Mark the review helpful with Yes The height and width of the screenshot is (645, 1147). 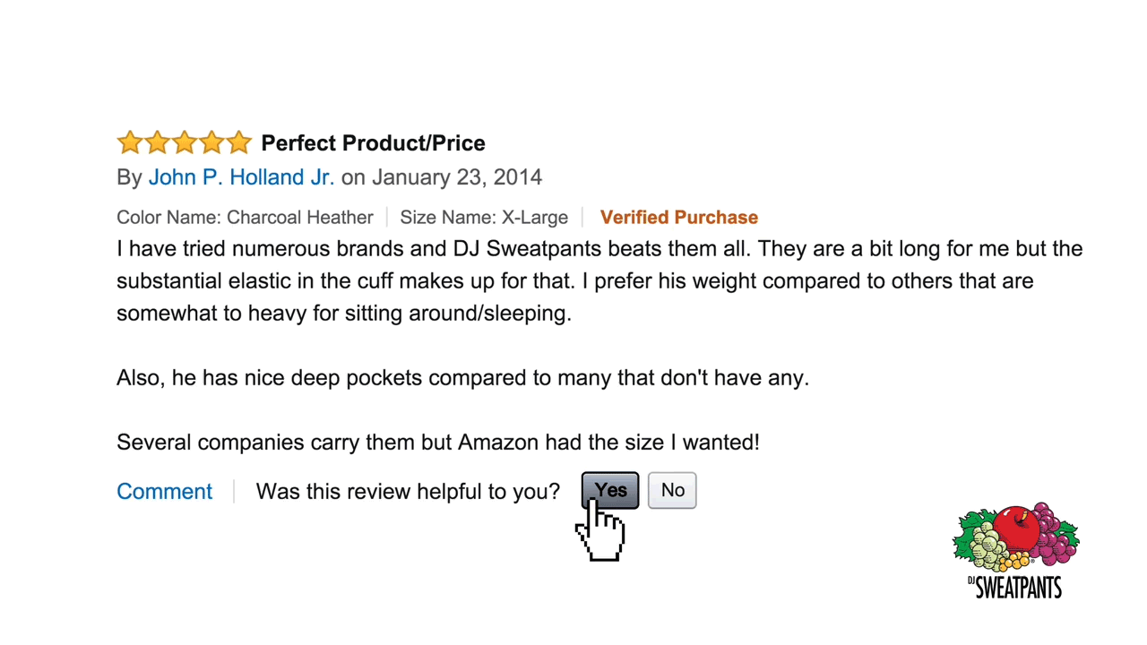coord(610,490)
